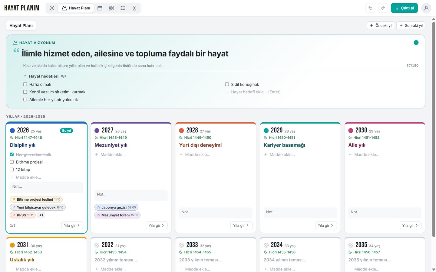Open the grid view icon
Screen dimensions: 436x272
(x=111, y=8)
